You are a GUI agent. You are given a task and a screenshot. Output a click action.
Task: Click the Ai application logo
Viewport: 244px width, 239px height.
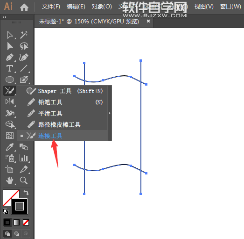(8, 6)
